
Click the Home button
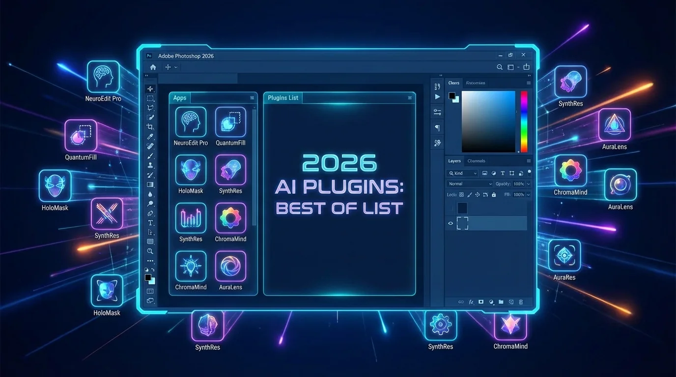click(x=153, y=67)
